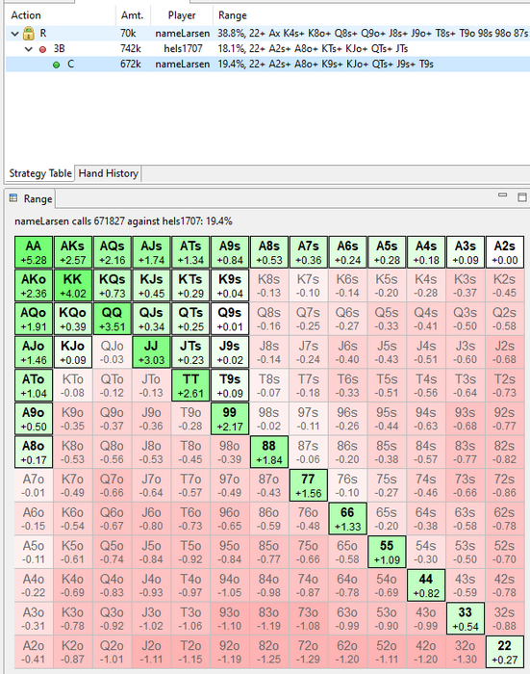This screenshot has height=674, width=530.
Task: Click the padlock icon on row R
Action: (28, 33)
